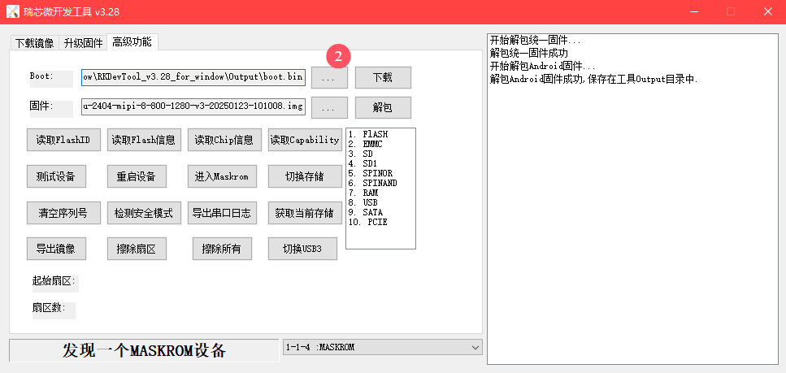
Task: Click the 固件 path input field
Action: tap(193, 107)
